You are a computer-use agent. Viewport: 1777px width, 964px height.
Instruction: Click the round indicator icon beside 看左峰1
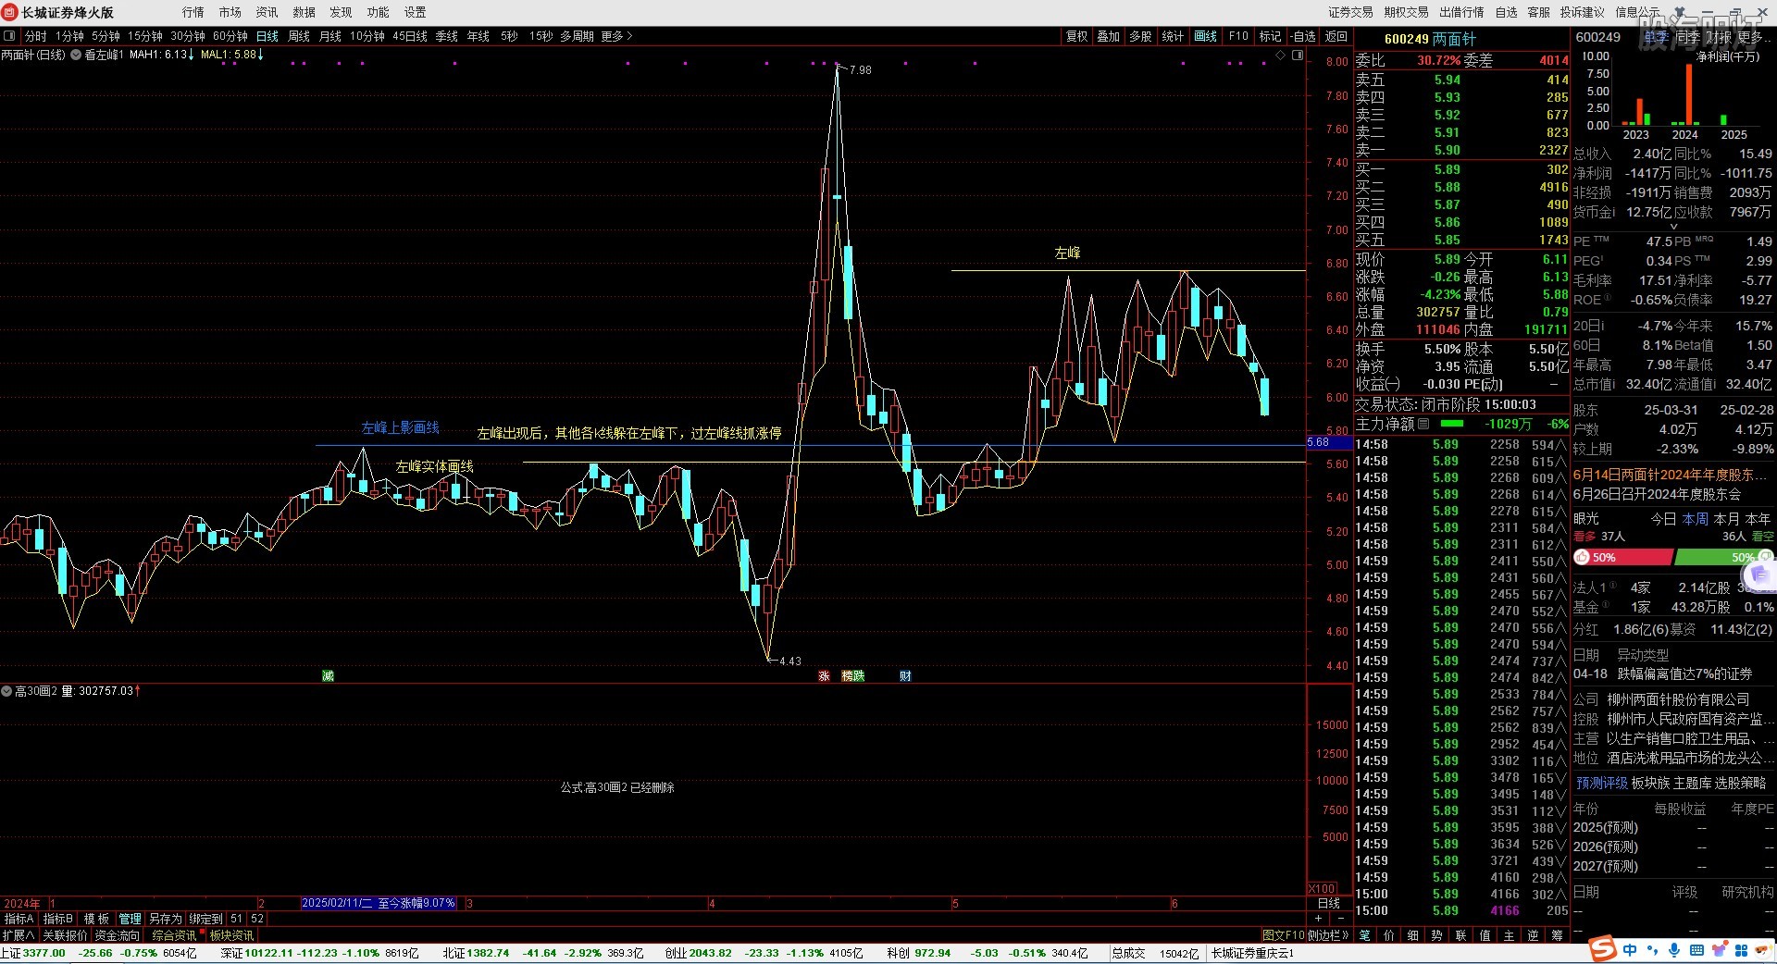(x=76, y=55)
